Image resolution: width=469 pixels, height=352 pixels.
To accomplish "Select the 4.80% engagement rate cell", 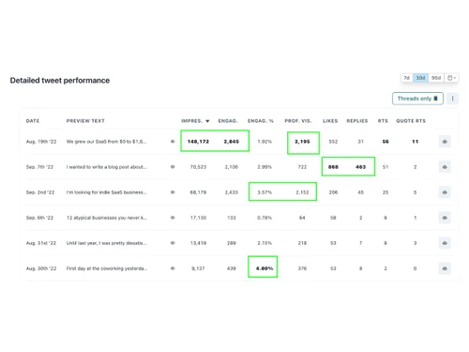I will [x=265, y=268].
